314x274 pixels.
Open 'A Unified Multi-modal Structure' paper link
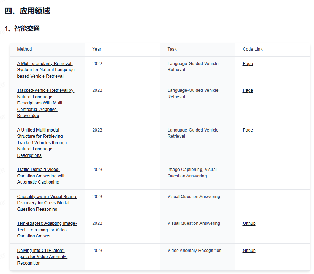(43, 143)
